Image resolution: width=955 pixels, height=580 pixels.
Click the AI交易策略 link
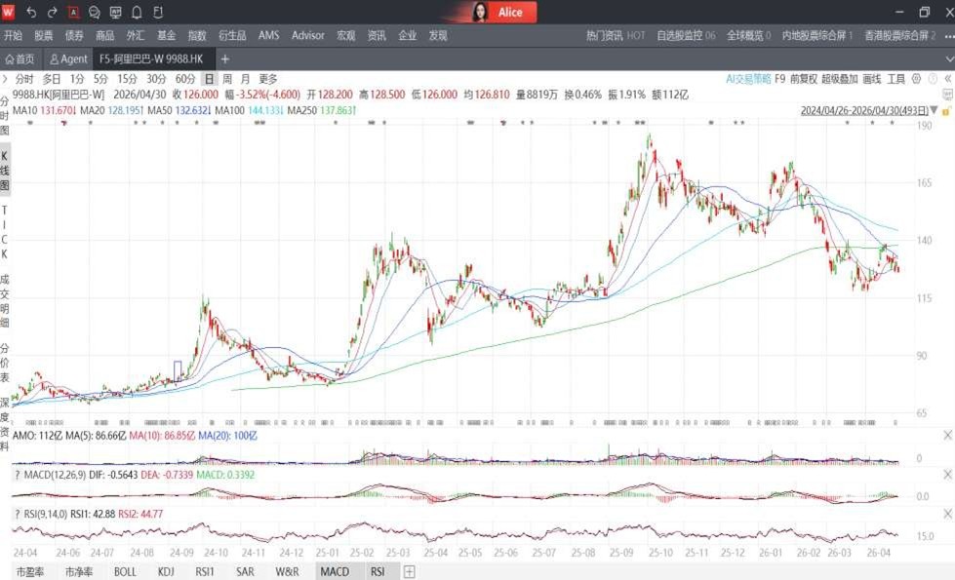pos(748,79)
